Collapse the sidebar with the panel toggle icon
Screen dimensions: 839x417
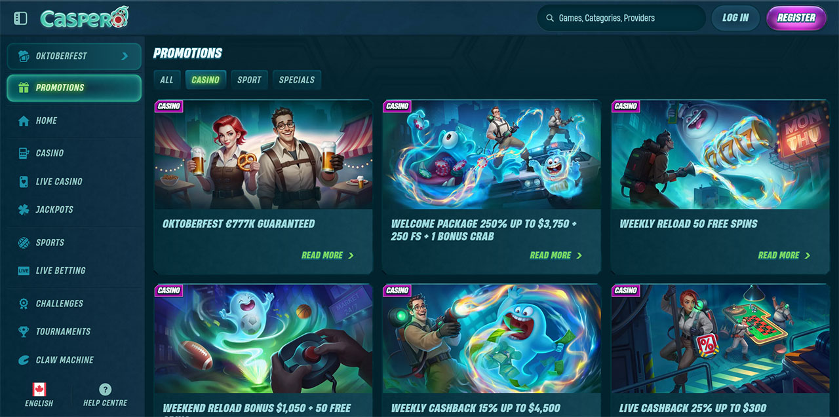[x=20, y=18]
